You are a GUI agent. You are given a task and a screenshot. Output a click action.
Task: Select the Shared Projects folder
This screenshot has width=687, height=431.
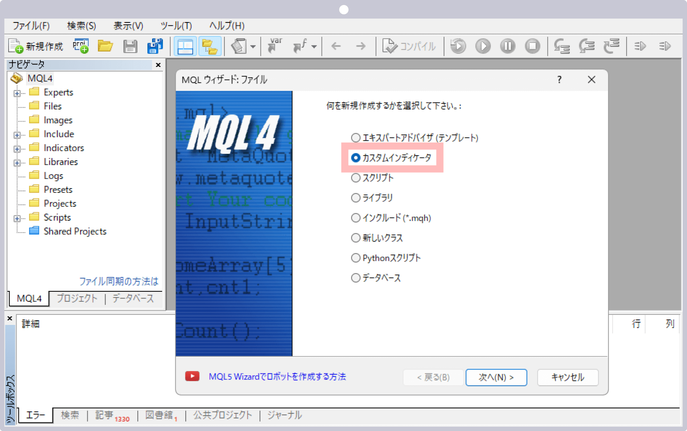pos(75,231)
